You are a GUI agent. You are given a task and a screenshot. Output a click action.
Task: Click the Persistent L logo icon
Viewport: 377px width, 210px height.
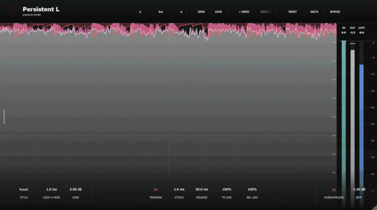click(x=13, y=11)
